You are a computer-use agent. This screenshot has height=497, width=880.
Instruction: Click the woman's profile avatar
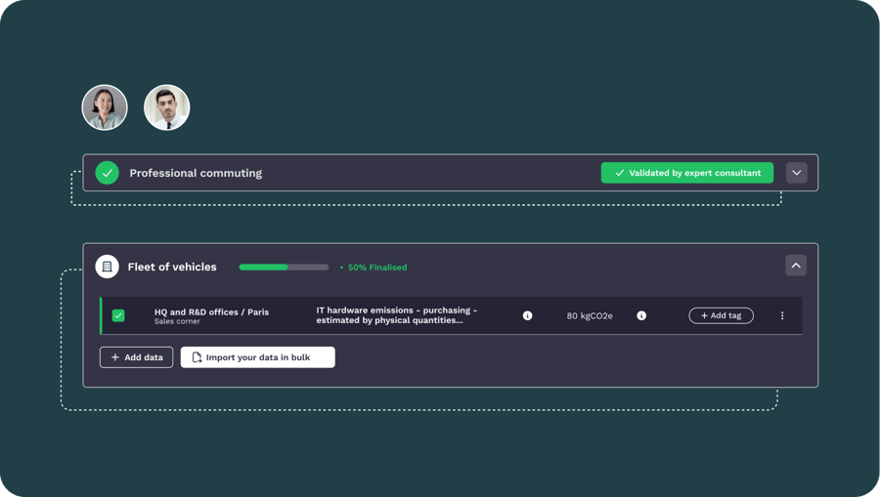(105, 107)
